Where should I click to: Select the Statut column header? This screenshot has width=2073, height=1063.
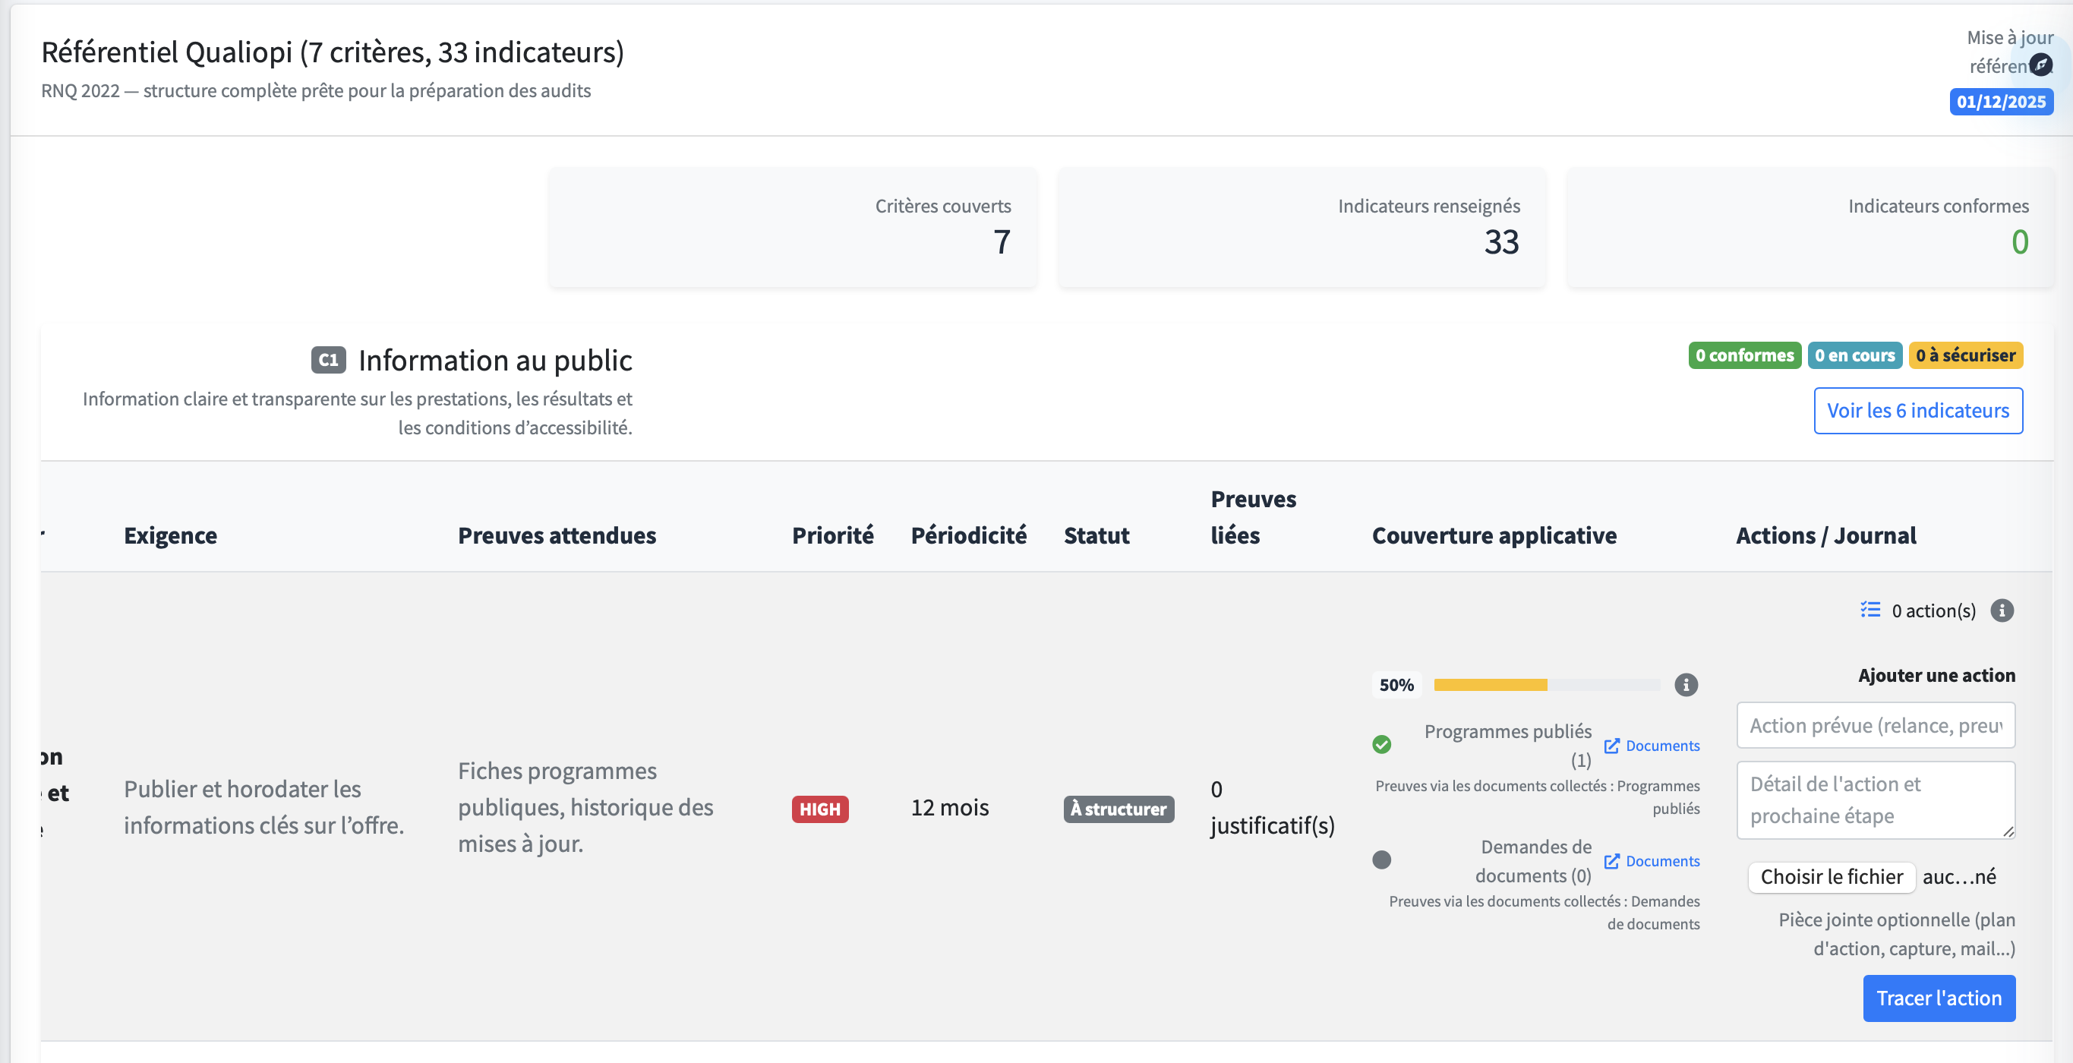click(1096, 535)
